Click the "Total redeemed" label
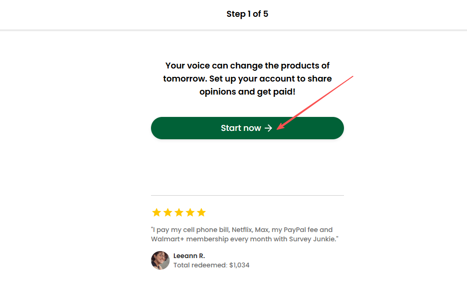 [200, 265]
